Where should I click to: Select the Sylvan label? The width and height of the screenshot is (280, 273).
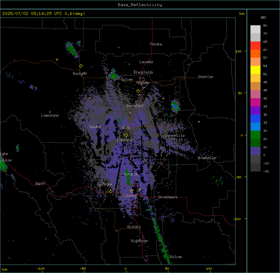[127, 80]
